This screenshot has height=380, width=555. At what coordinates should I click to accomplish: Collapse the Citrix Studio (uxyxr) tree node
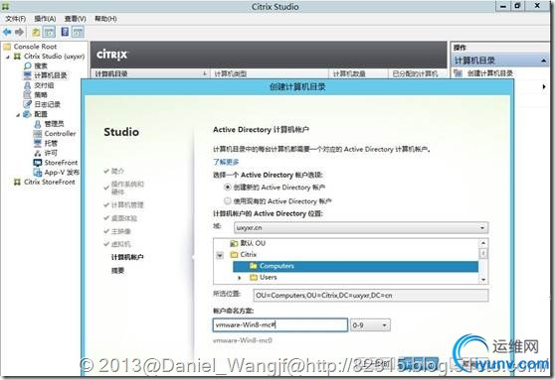coord(8,57)
